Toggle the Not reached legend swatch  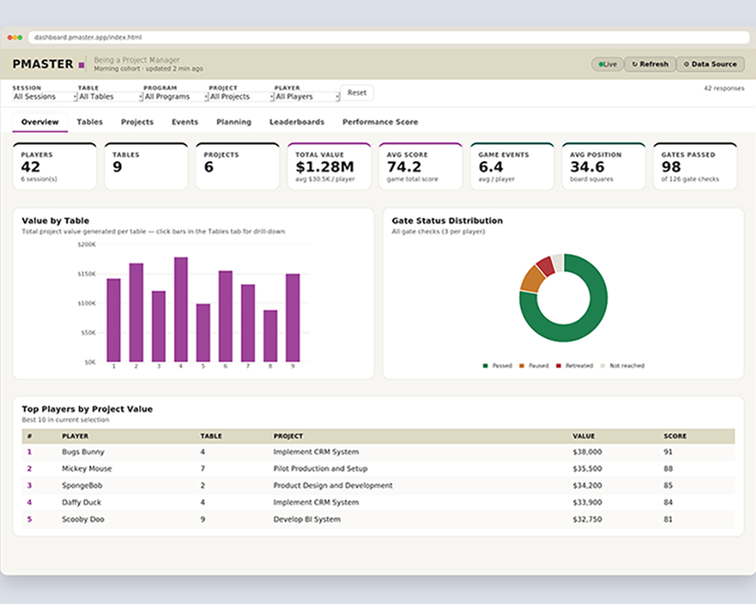pos(603,365)
